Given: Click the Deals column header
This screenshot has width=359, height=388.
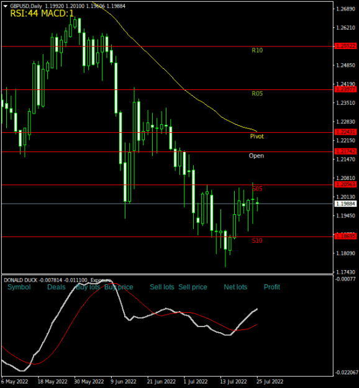Looking at the screenshot, I should [56, 287].
